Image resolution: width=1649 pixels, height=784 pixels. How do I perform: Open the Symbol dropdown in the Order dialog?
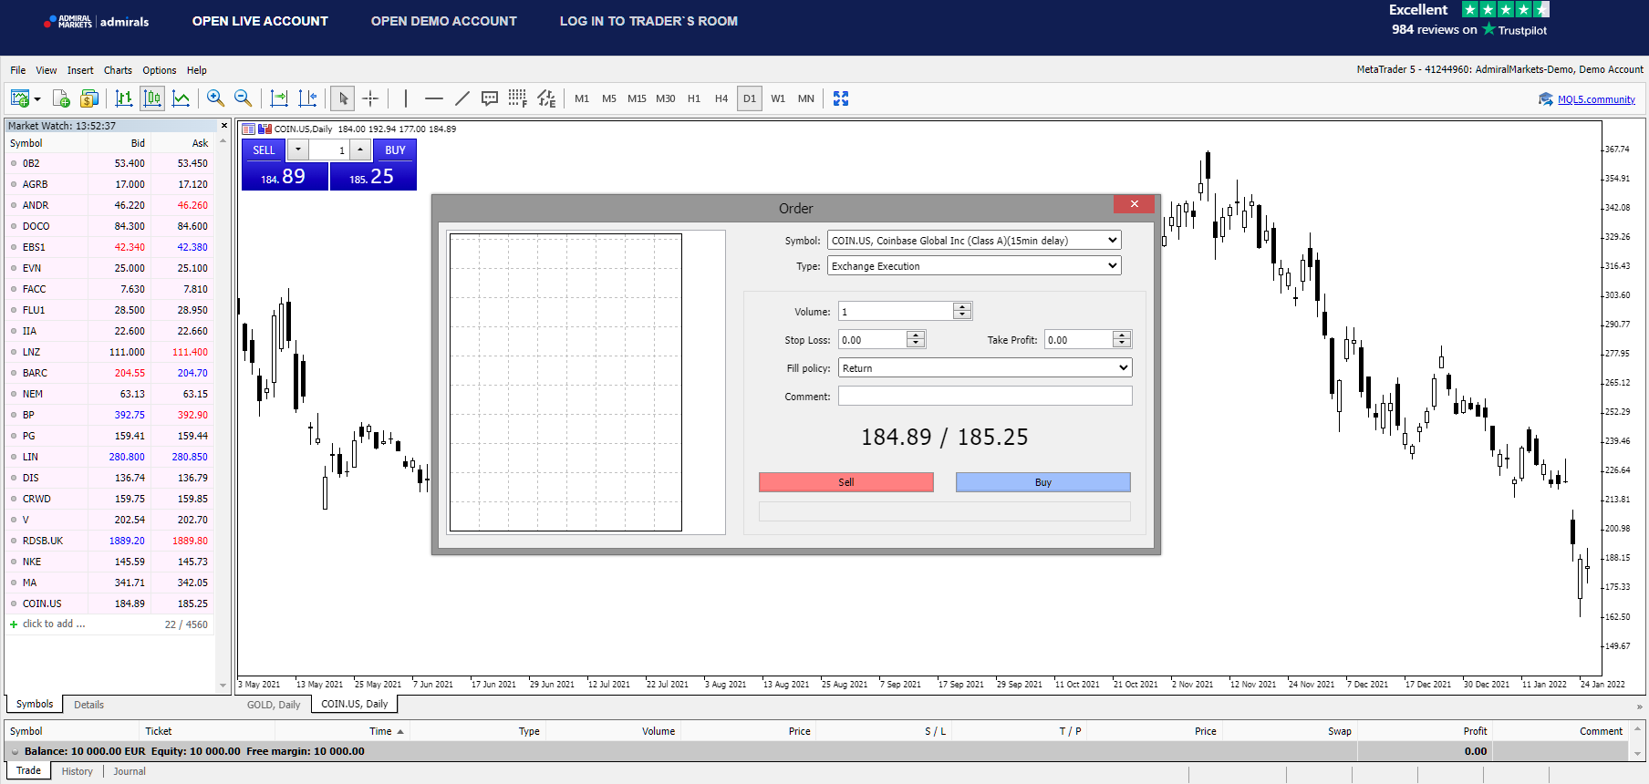[1112, 241]
